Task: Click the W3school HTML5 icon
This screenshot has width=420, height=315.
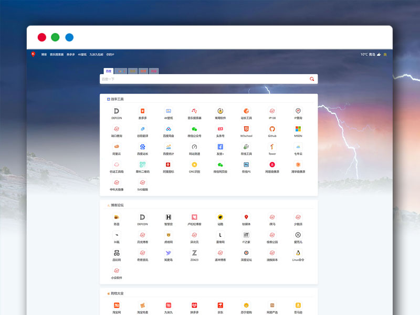Action: (x=246, y=129)
